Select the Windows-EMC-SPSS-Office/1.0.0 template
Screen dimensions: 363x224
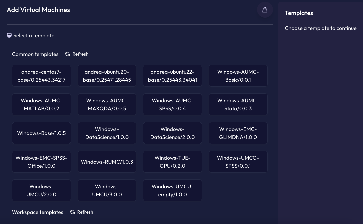pos(41,162)
